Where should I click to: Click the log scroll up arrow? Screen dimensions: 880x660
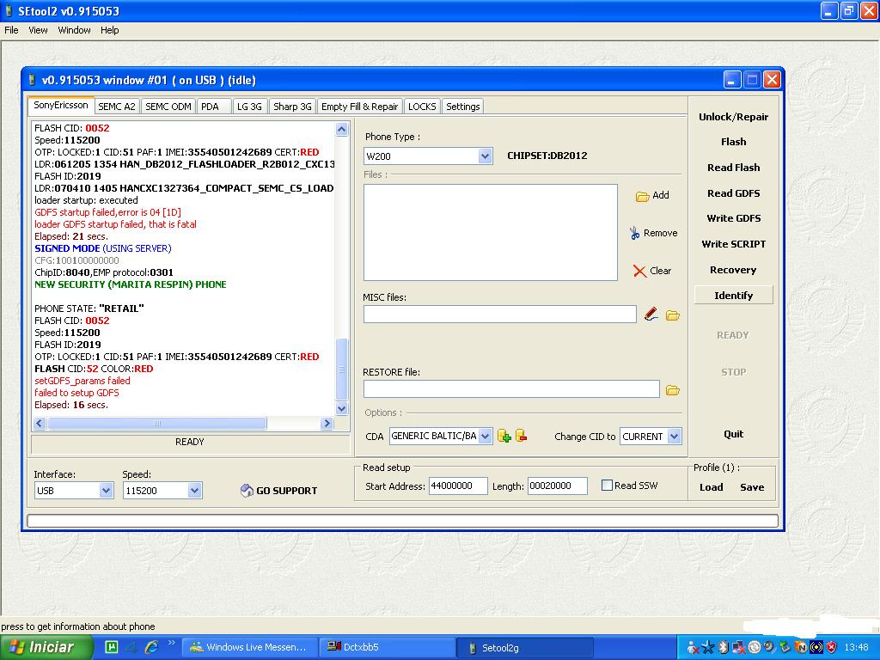tap(341, 130)
